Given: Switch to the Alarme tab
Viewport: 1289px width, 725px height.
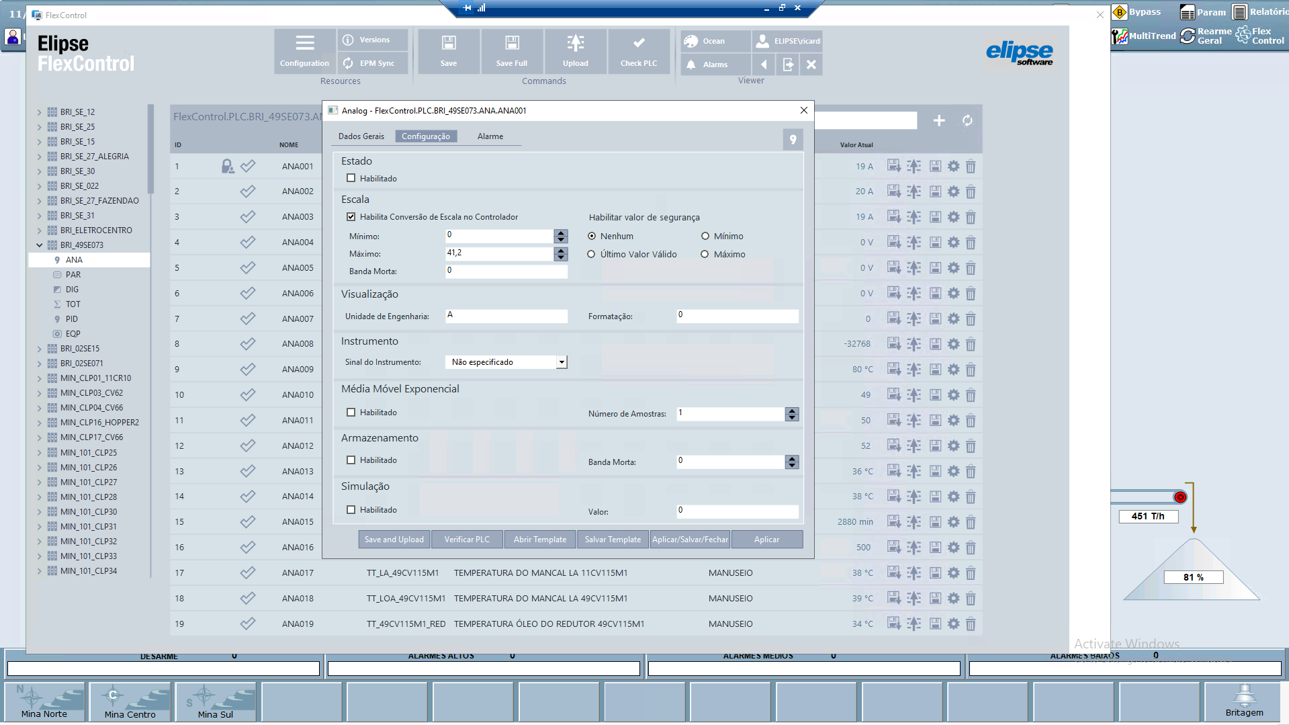Looking at the screenshot, I should [x=490, y=136].
